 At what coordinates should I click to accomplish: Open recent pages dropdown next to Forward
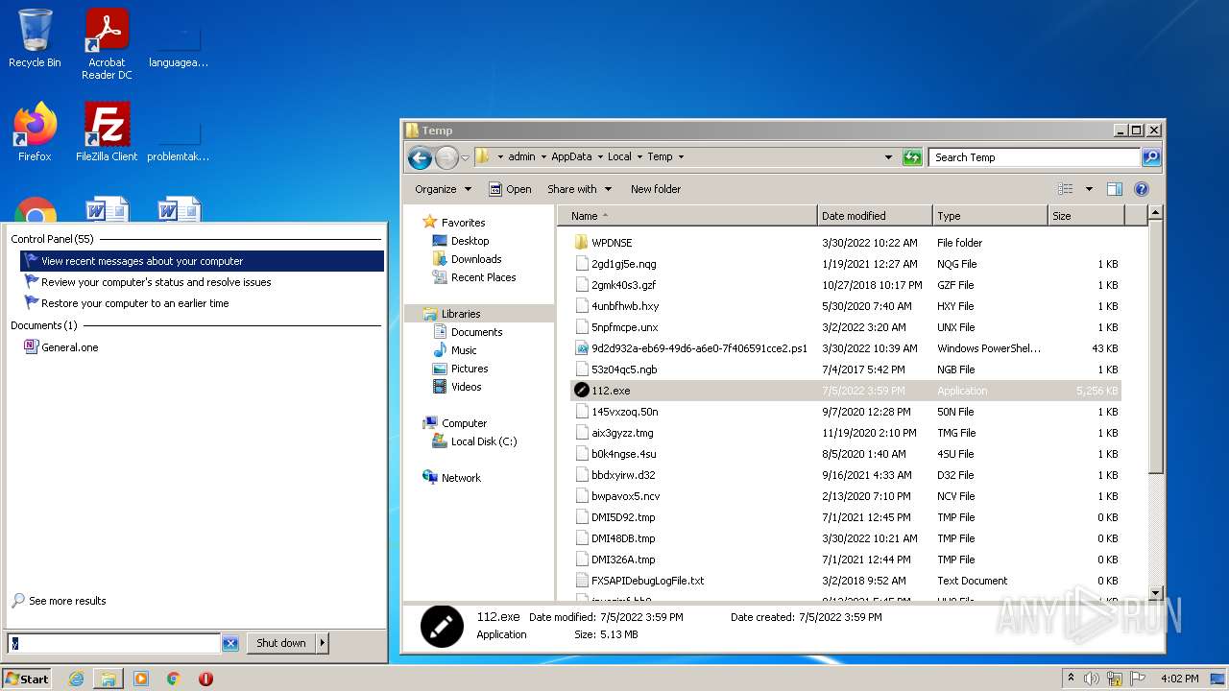coord(465,157)
